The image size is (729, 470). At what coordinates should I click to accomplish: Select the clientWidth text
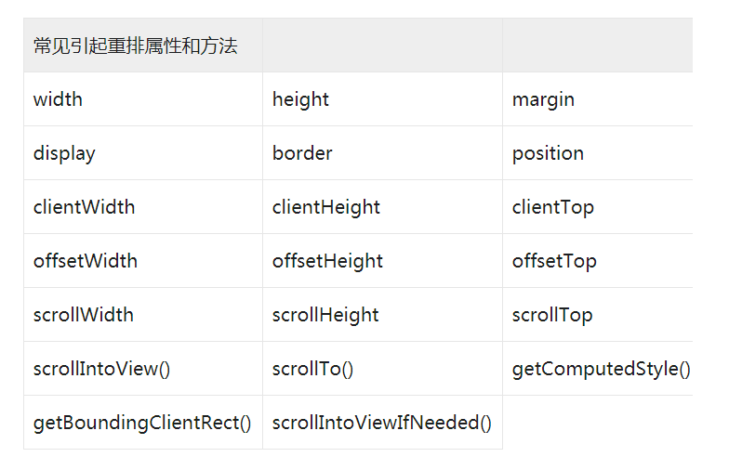click(84, 207)
